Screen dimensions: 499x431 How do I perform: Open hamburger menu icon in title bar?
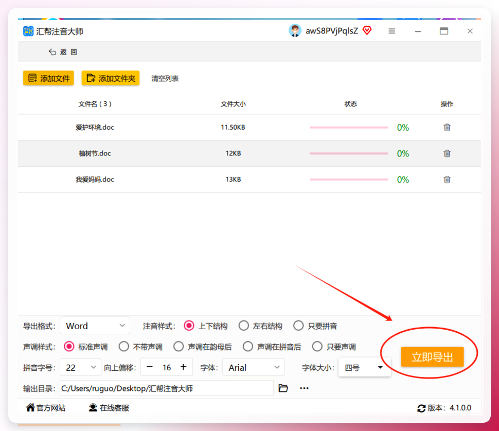pyautogui.click(x=392, y=31)
